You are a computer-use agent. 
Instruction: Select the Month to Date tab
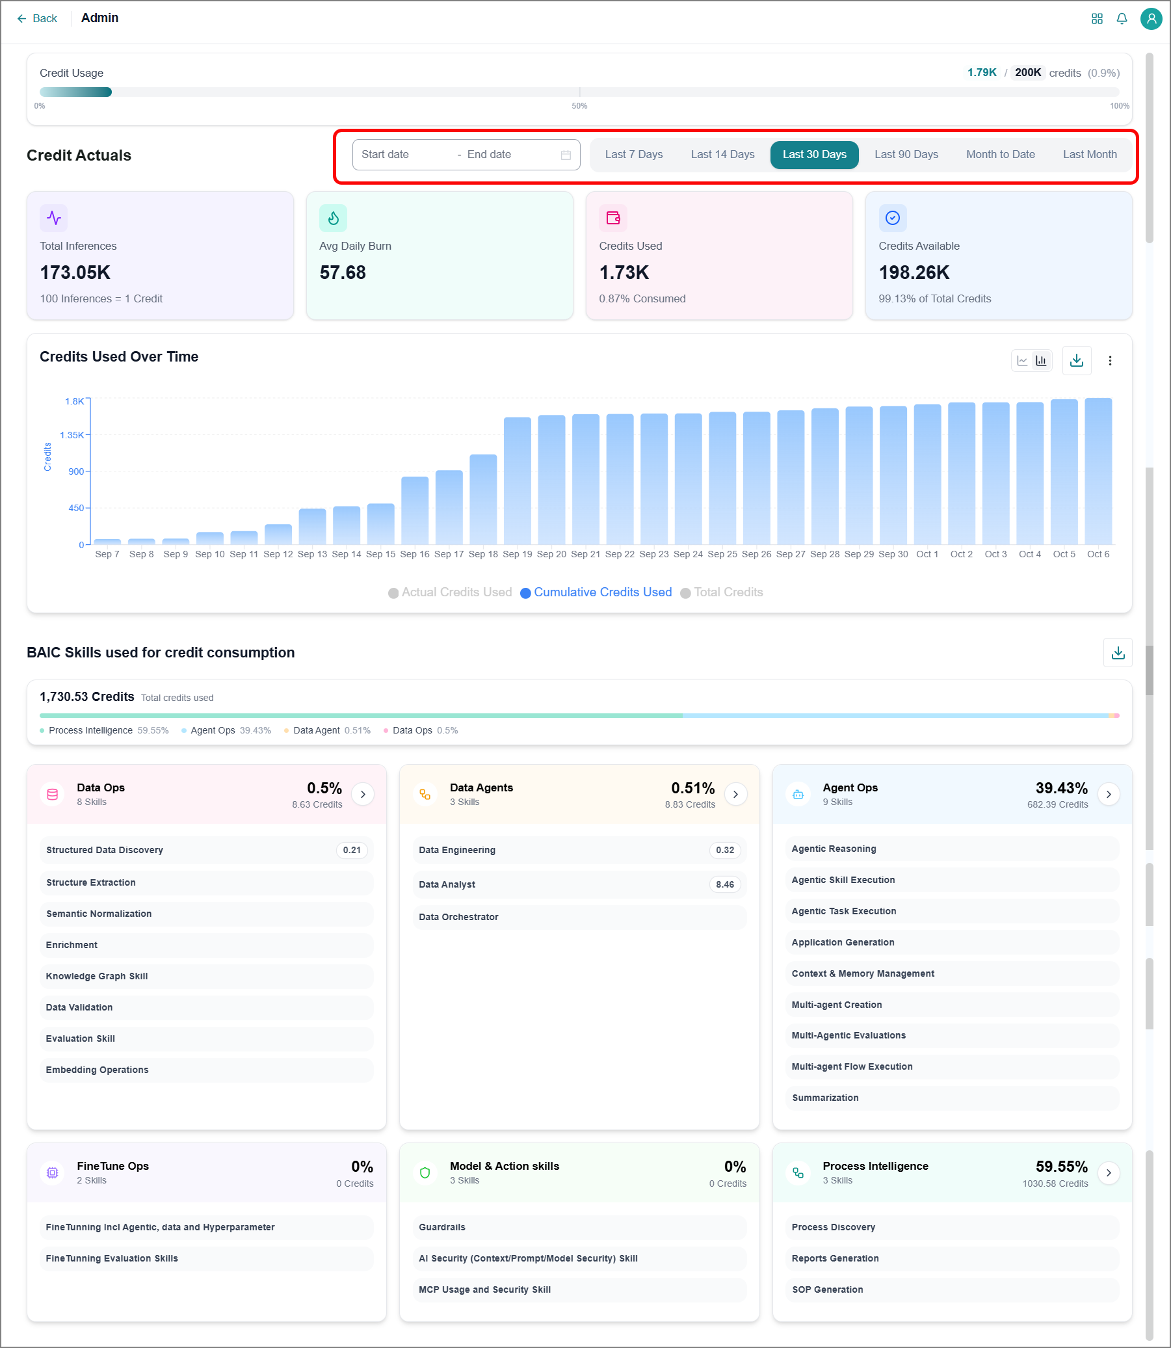[x=1000, y=155]
